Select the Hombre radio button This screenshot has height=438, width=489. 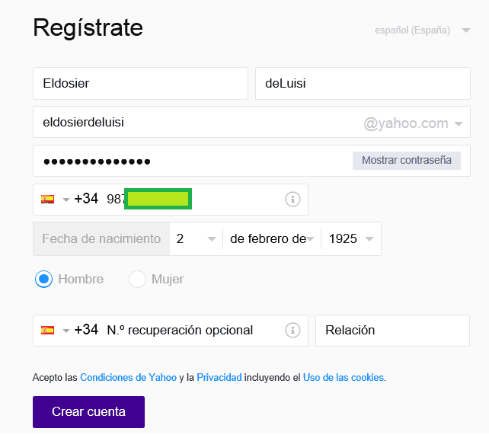pos(43,279)
